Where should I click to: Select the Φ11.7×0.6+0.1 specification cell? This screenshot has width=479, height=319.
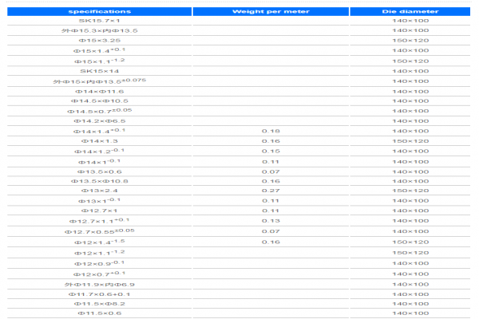pos(100,294)
